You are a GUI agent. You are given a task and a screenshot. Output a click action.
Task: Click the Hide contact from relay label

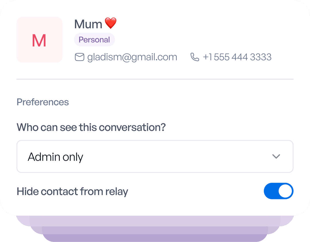72,191
